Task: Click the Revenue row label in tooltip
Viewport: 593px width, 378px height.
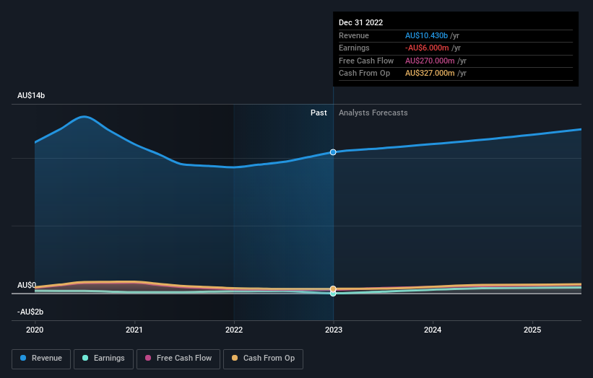Action: click(354, 35)
